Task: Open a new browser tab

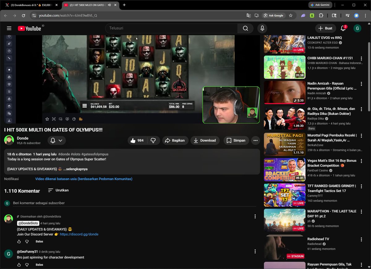Action: (x=124, y=5)
